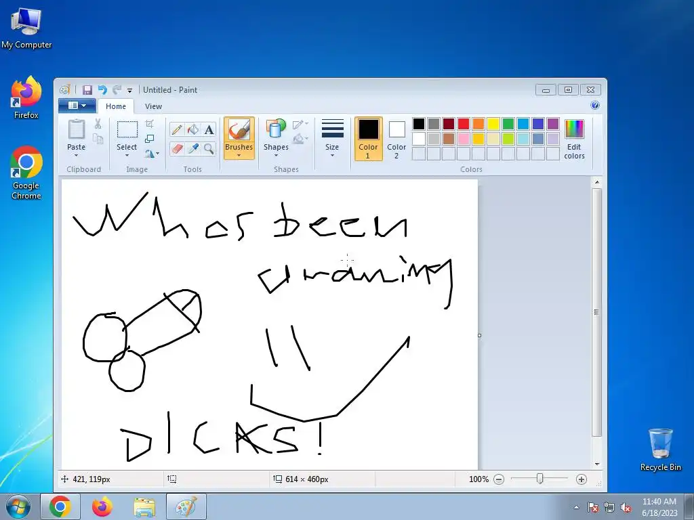Click the zoom slider handle

539,479
